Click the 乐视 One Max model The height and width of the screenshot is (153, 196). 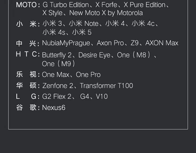56,75
